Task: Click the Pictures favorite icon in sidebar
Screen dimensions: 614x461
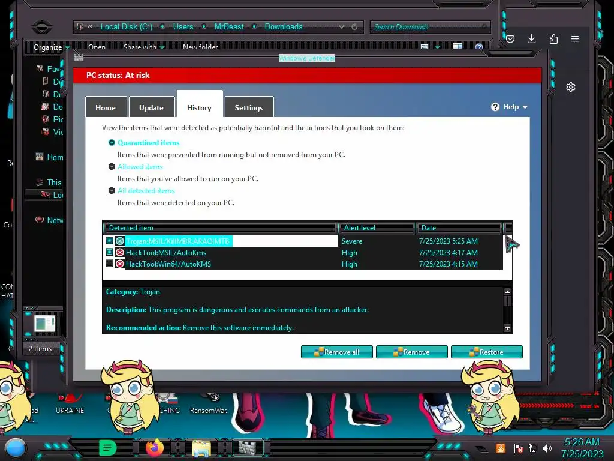Action: (46, 119)
